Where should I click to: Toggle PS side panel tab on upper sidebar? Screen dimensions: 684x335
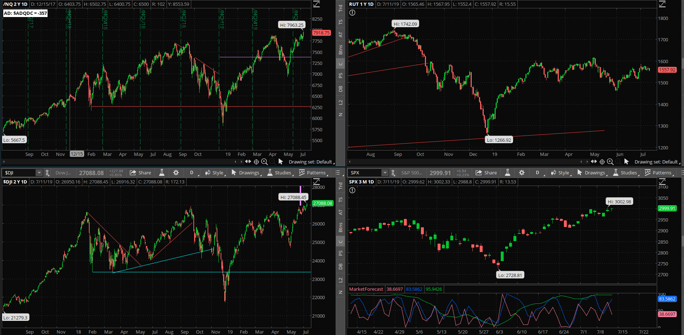point(340,75)
